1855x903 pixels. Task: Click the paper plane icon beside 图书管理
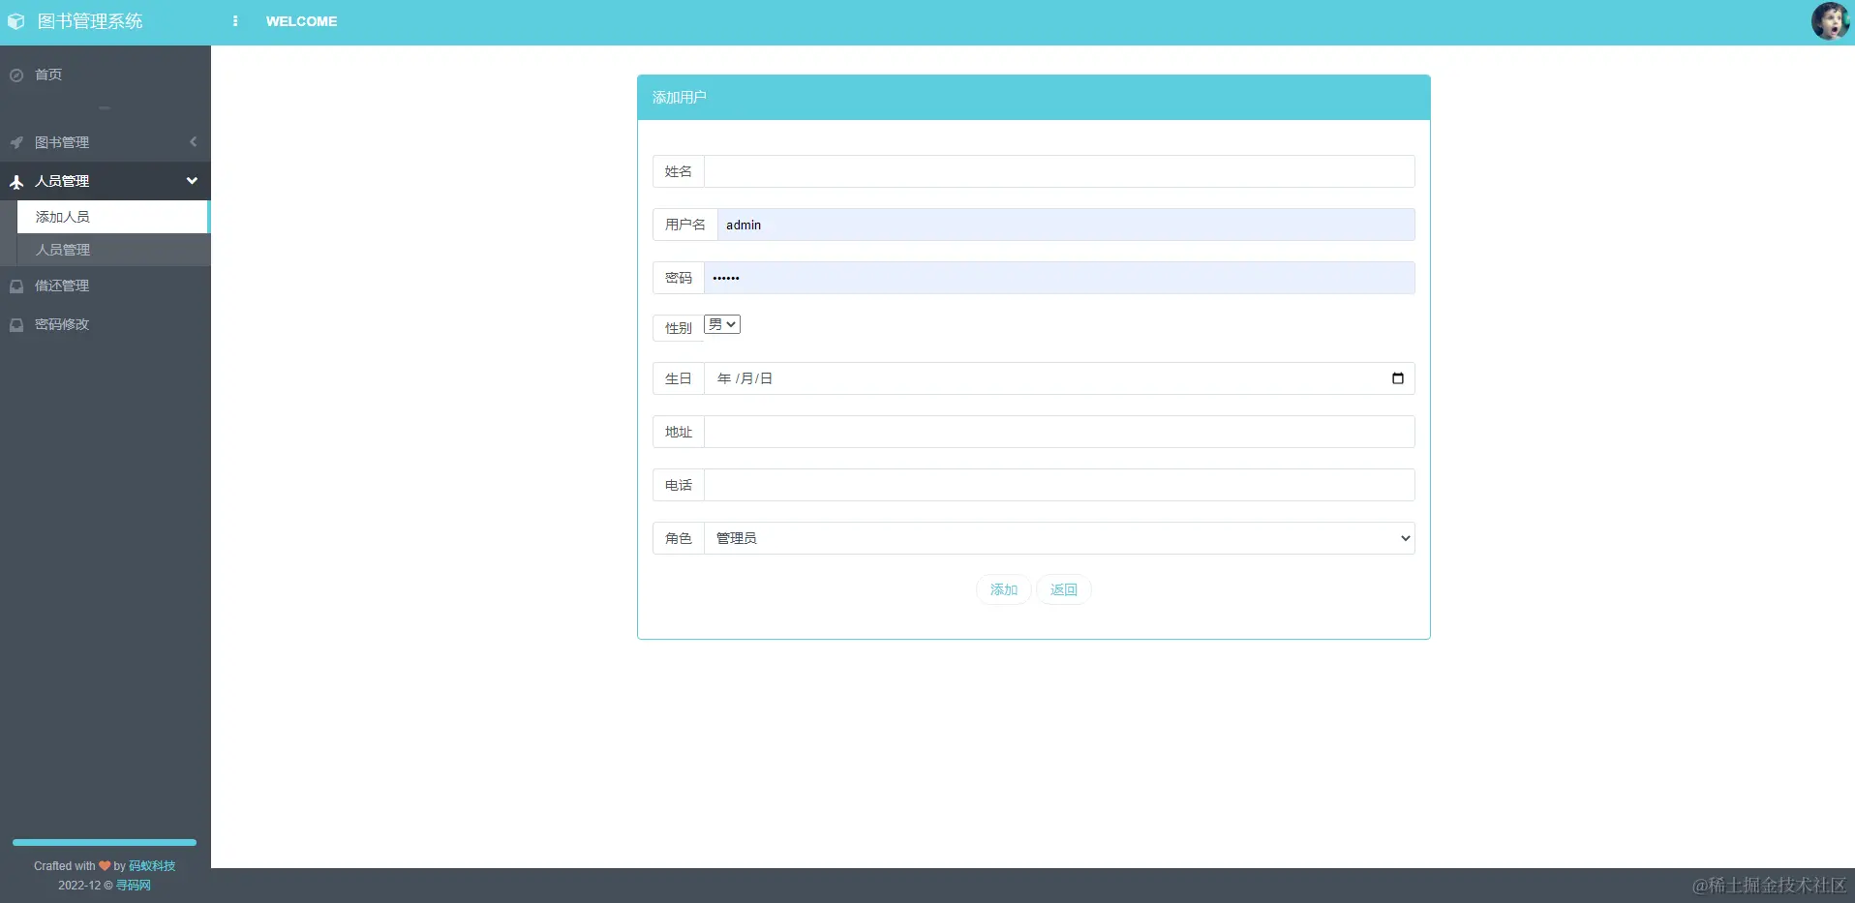click(x=15, y=141)
